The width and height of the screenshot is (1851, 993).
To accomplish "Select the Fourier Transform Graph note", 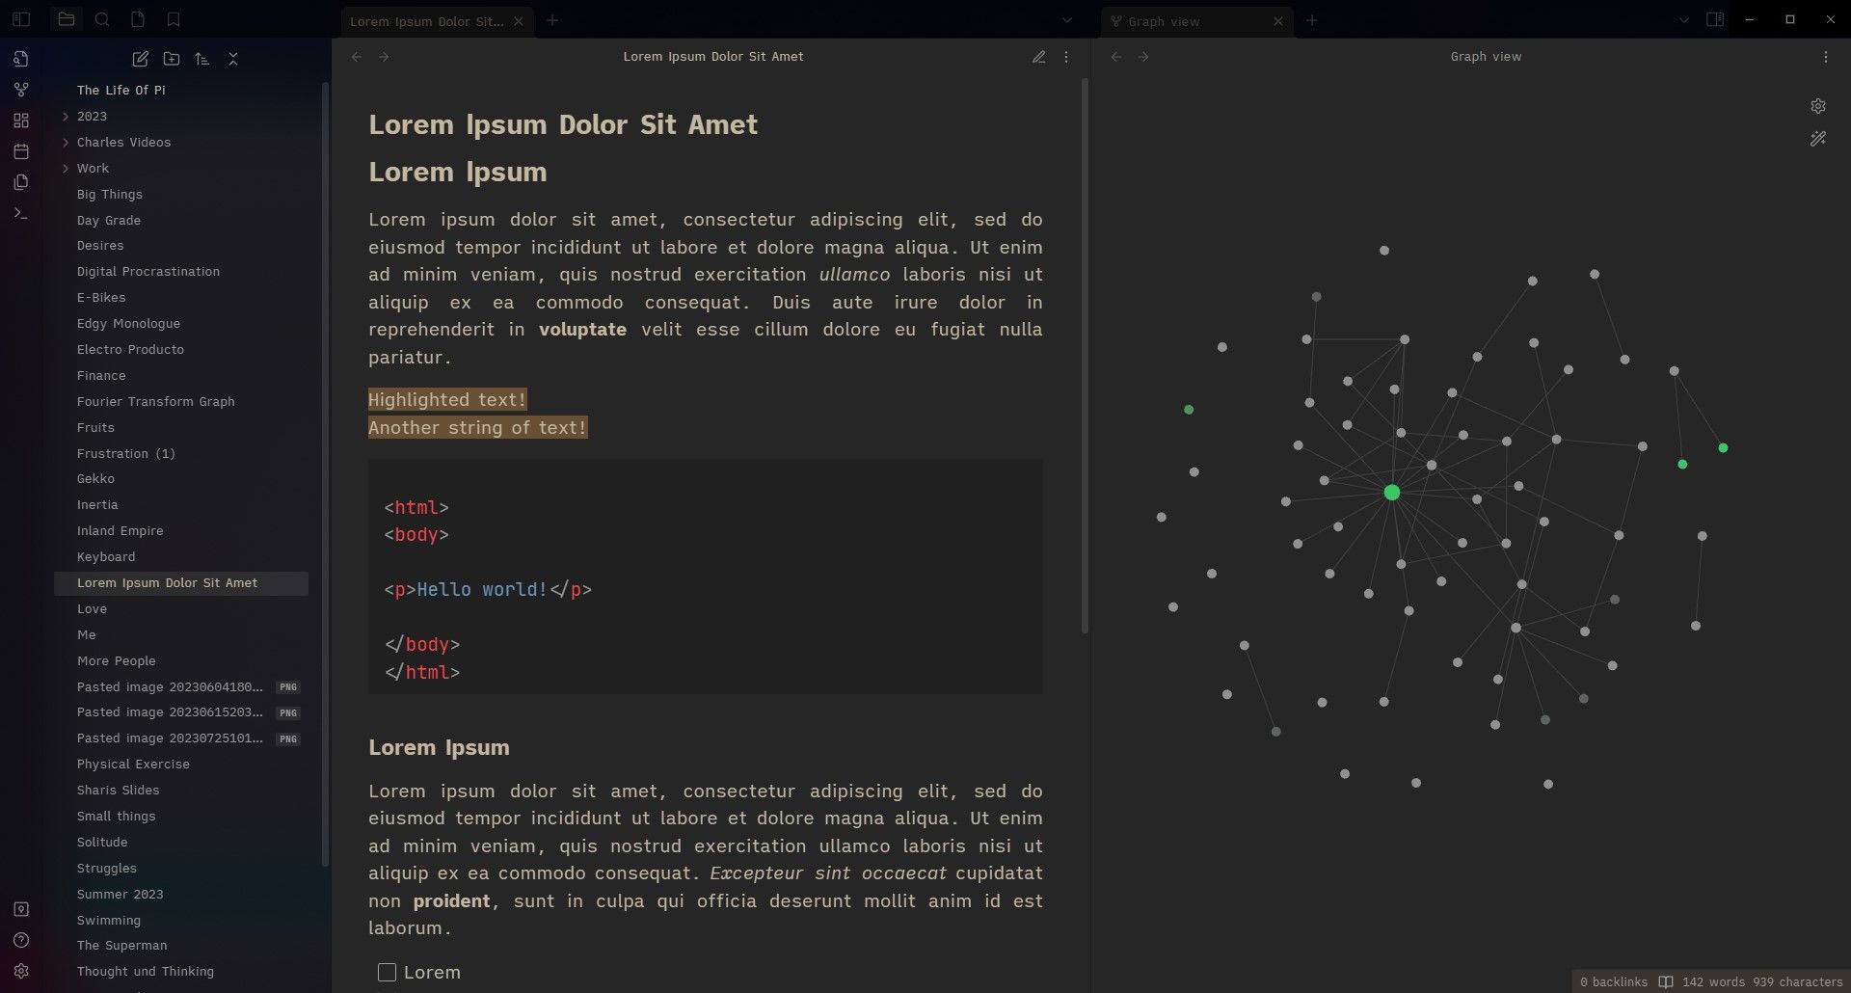I will click(155, 401).
